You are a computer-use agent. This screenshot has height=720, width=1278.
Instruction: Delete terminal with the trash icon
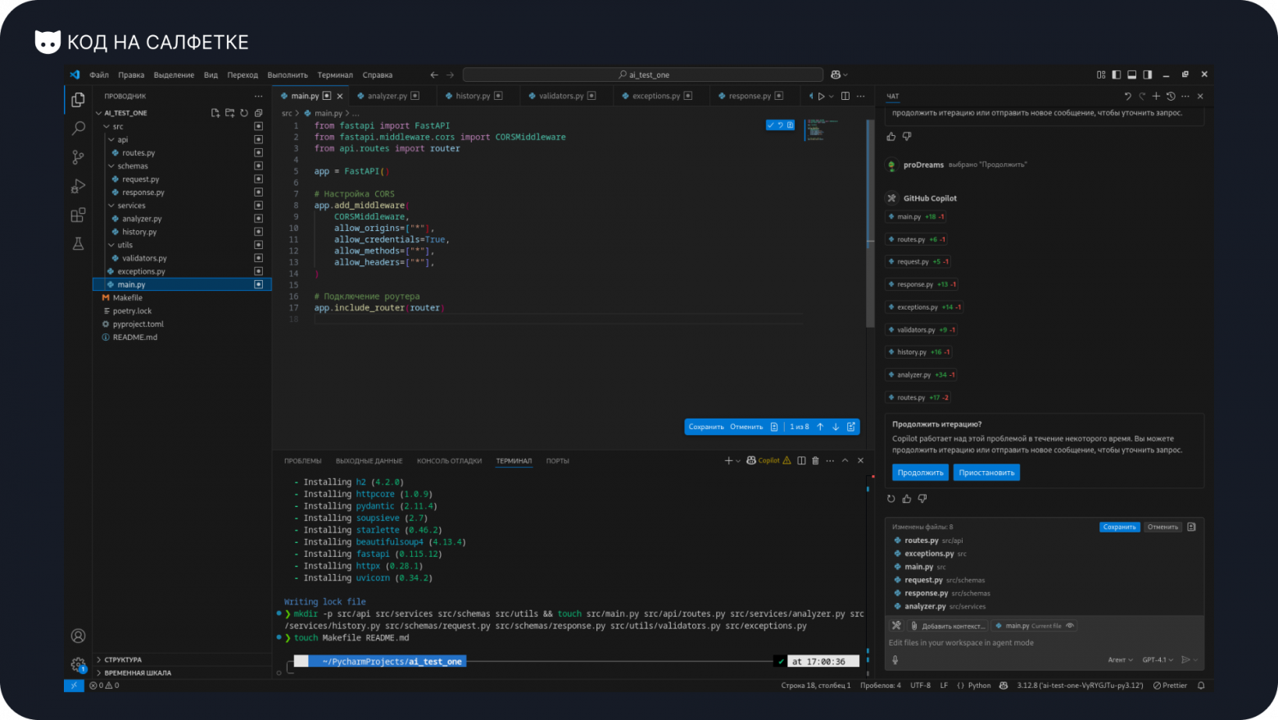815,460
